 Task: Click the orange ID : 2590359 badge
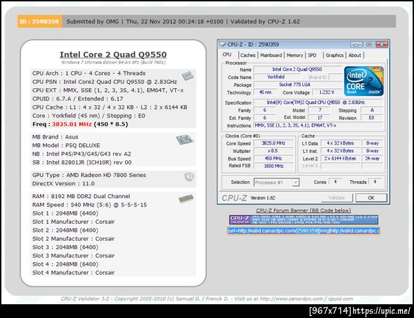click(x=39, y=21)
